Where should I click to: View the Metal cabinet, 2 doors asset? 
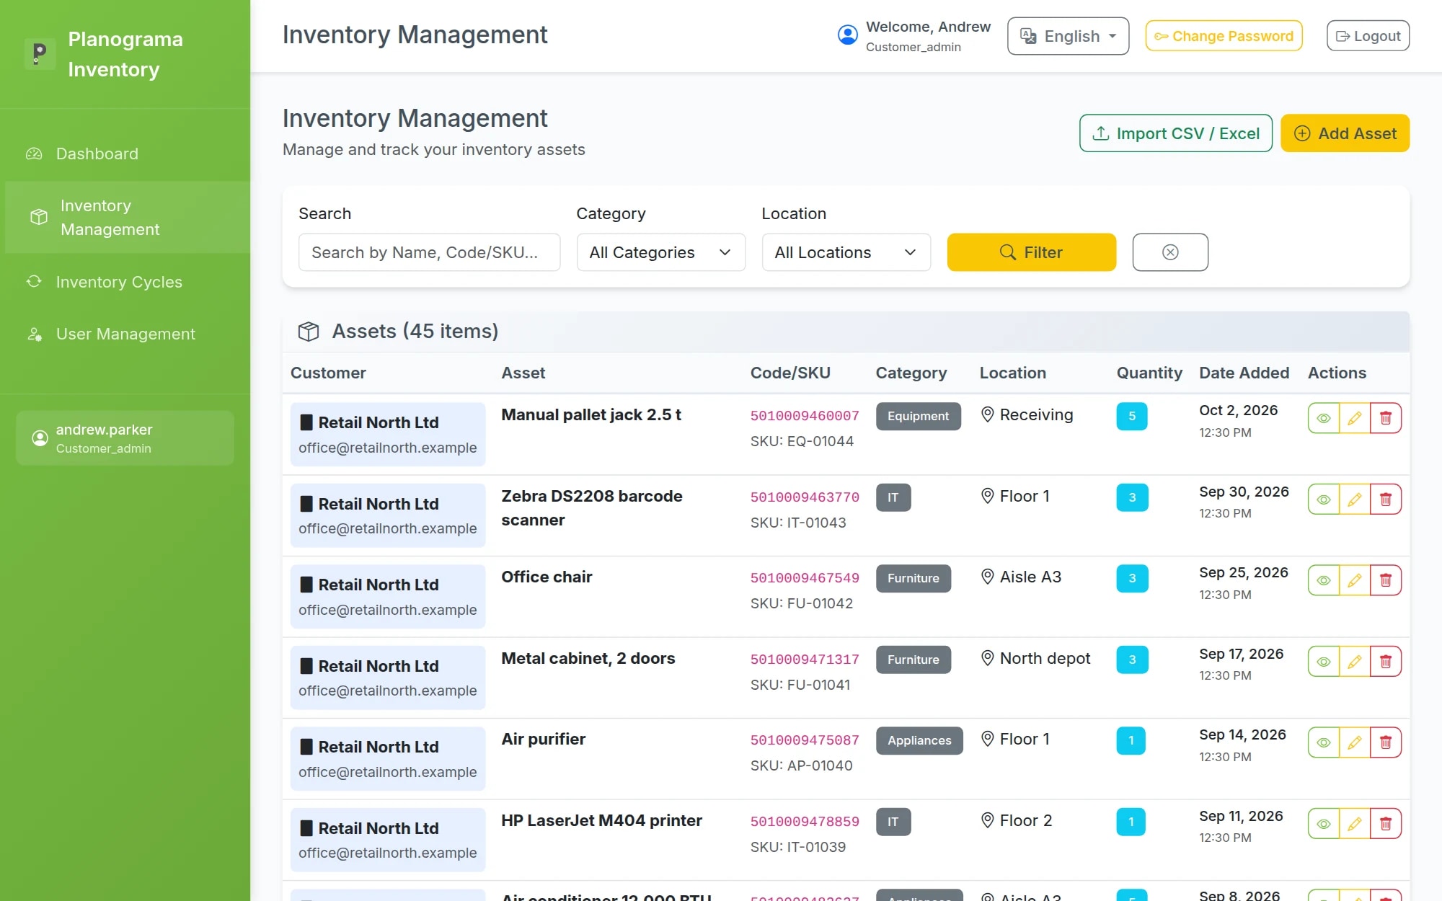(x=1324, y=661)
